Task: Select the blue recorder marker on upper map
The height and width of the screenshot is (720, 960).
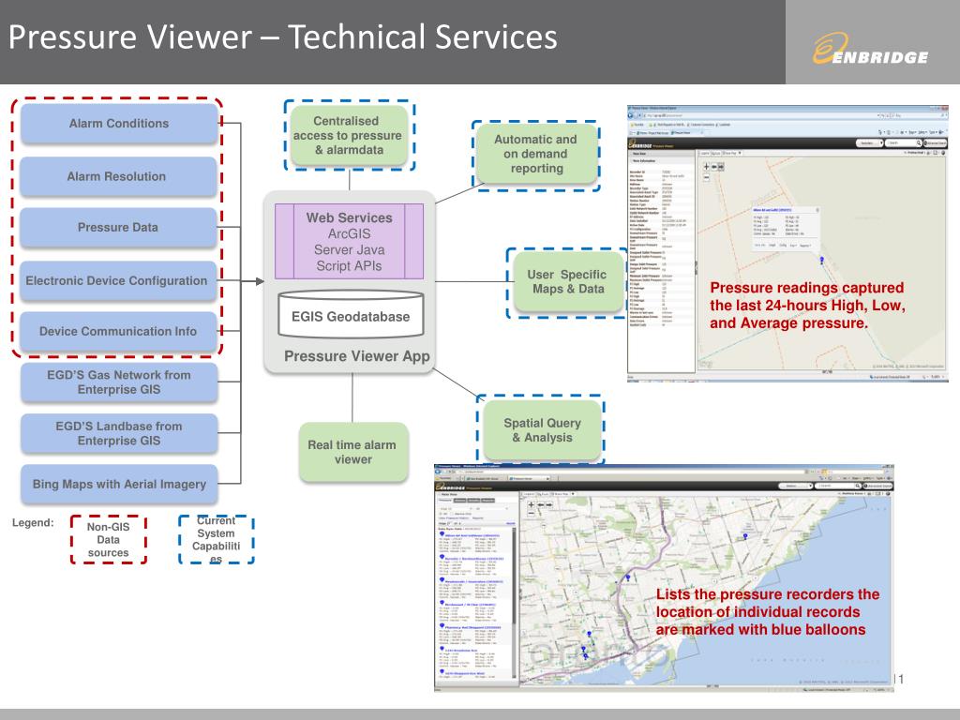Action: 821,261
